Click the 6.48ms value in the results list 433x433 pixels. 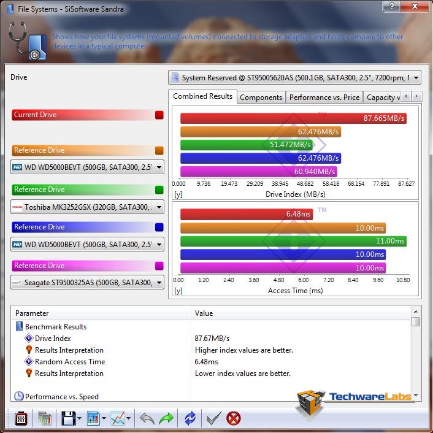click(x=207, y=361)
